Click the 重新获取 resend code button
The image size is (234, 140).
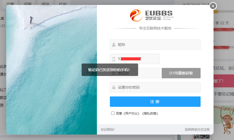pyautogui.click(x=181, y=73)
